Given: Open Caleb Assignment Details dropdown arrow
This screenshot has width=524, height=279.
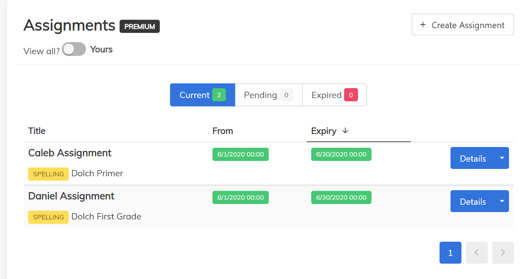Looking at the screenshot, I should point(502,158).
